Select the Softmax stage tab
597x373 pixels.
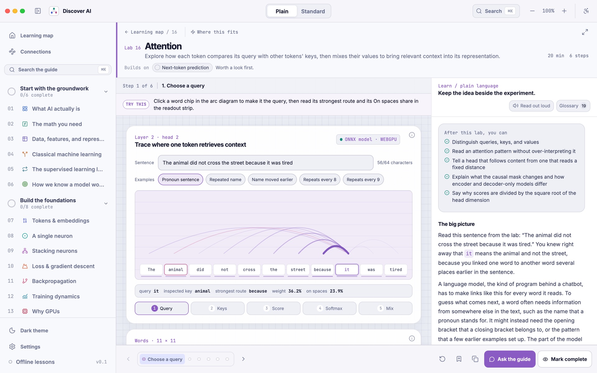(x=330, y=308)
